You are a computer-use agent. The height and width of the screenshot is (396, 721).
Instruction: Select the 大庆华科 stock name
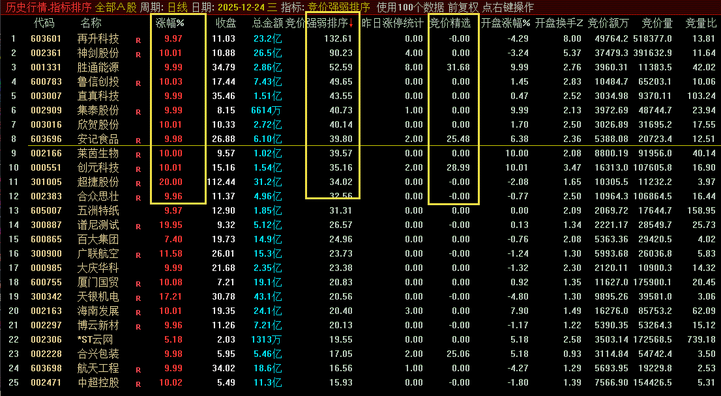tap(98, 268)
